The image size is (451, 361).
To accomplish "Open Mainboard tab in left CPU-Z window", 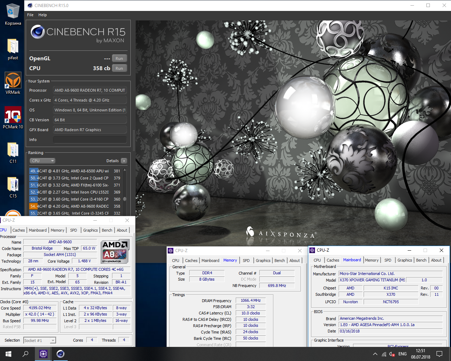I will point(38,230).
